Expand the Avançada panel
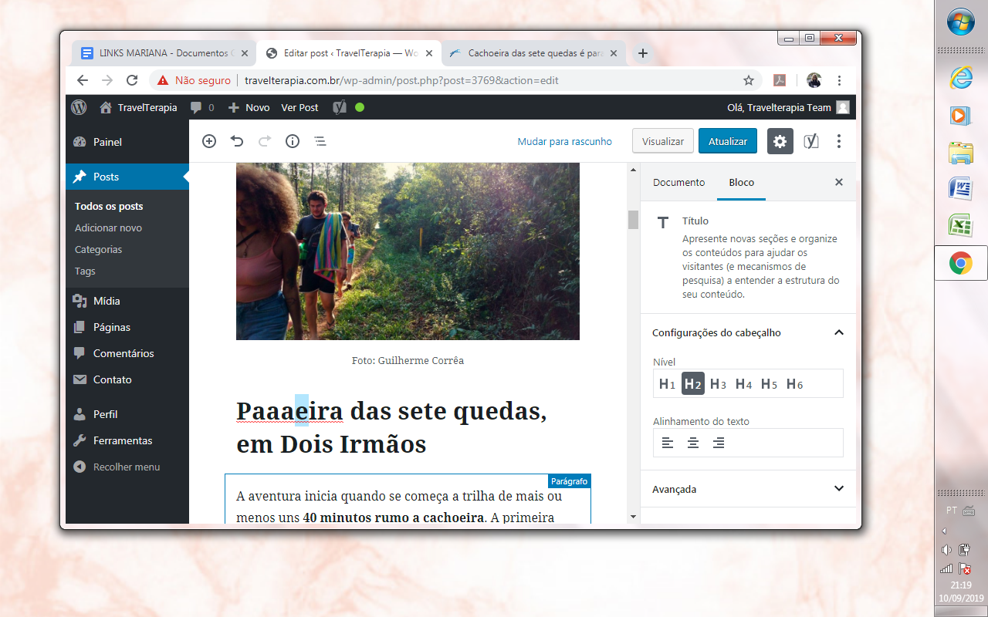The image size is (988, 617). click(x=838, y=489)
